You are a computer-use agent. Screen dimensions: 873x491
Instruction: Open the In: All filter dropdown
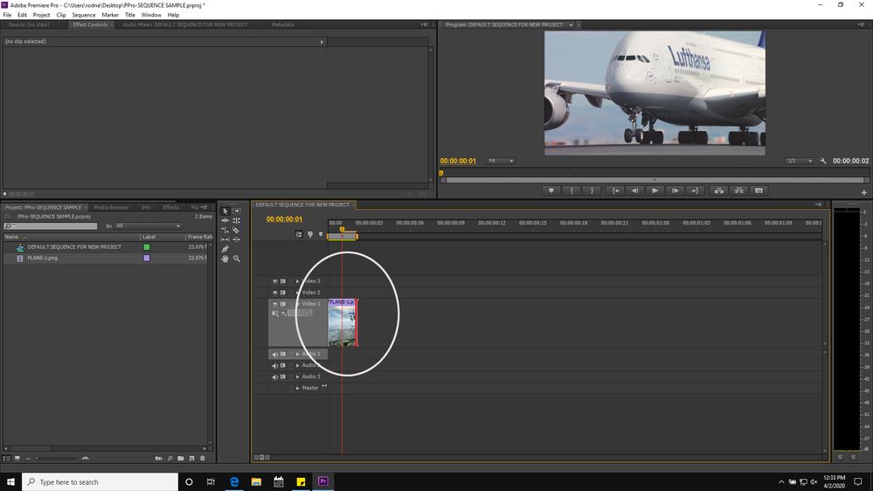[x=148, y=226]
